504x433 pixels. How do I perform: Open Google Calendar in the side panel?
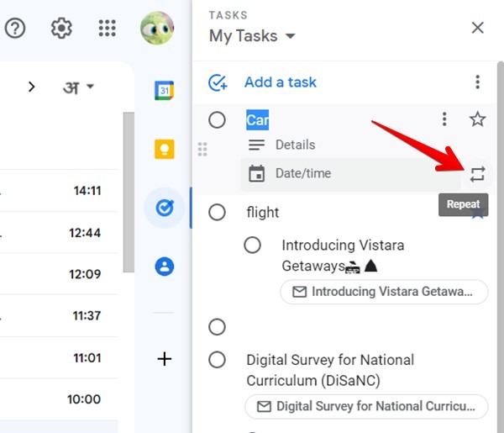point(165,91)
